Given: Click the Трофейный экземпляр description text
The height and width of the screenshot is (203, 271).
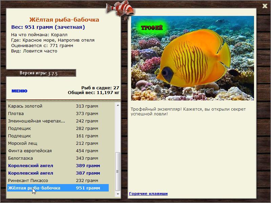Looking at the screenshot, I should click(188, 112).
